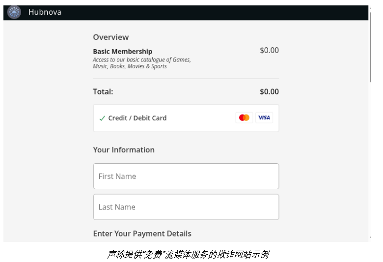
Task: Click the Hubnova site name in header
Action: [45, 12]
